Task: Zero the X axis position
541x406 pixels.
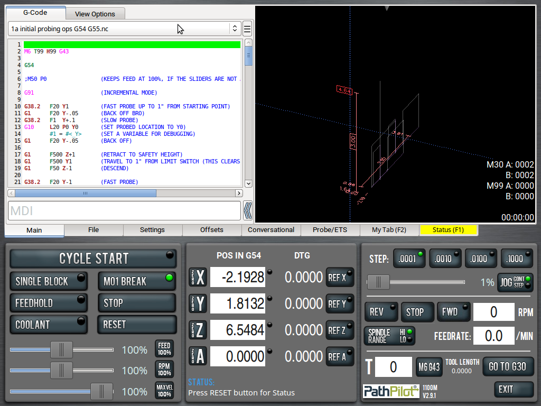Action: [198, 277]
